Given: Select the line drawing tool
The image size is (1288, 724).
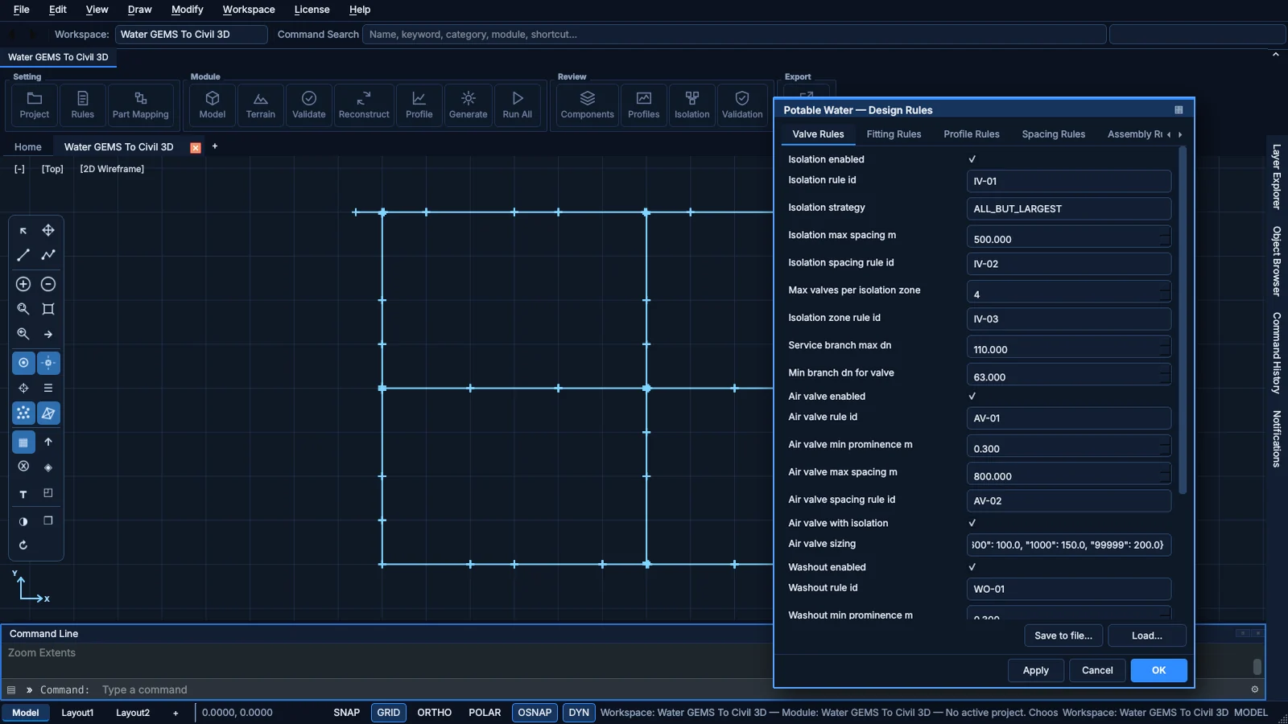Looking at the screenshot, I should pyautogui.click(x=23, y=255).
